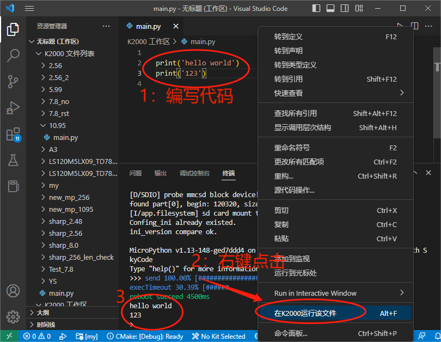
Task: Collapse the 10.95 folder
Action: click(x=72, y=125)
